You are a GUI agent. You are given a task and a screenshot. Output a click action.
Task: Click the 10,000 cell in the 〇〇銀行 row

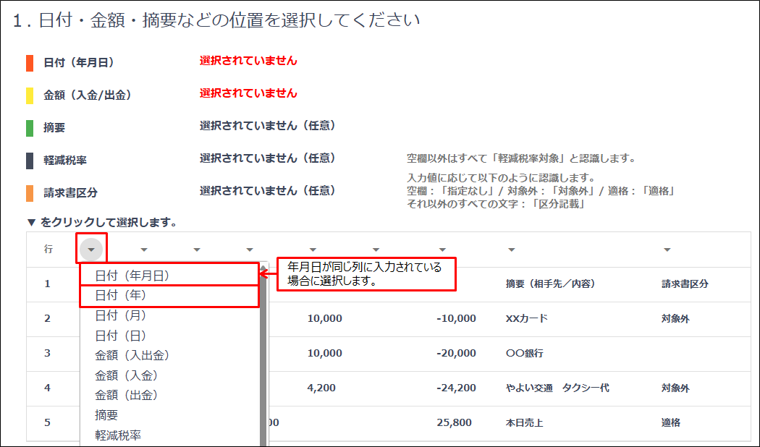(x=325, y=354)
